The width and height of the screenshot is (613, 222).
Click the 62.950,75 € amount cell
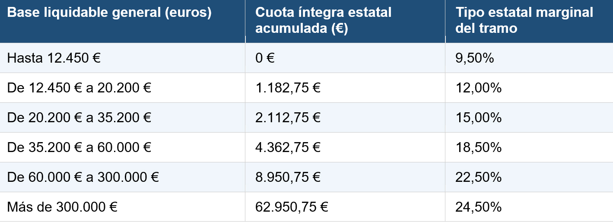click(292, 207)
